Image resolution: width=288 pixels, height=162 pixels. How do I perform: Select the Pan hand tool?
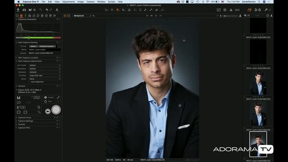point(112,10)
